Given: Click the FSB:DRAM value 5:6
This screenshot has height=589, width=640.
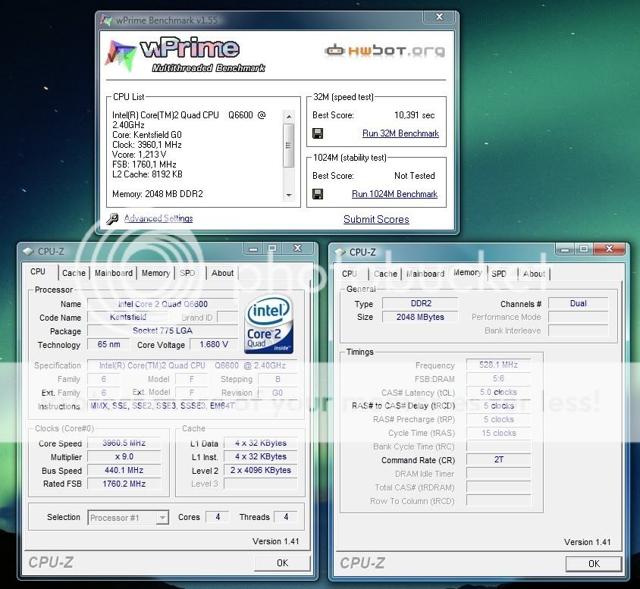Looking at the screenshot, I should pyautogui.click(x=498, y=378).
